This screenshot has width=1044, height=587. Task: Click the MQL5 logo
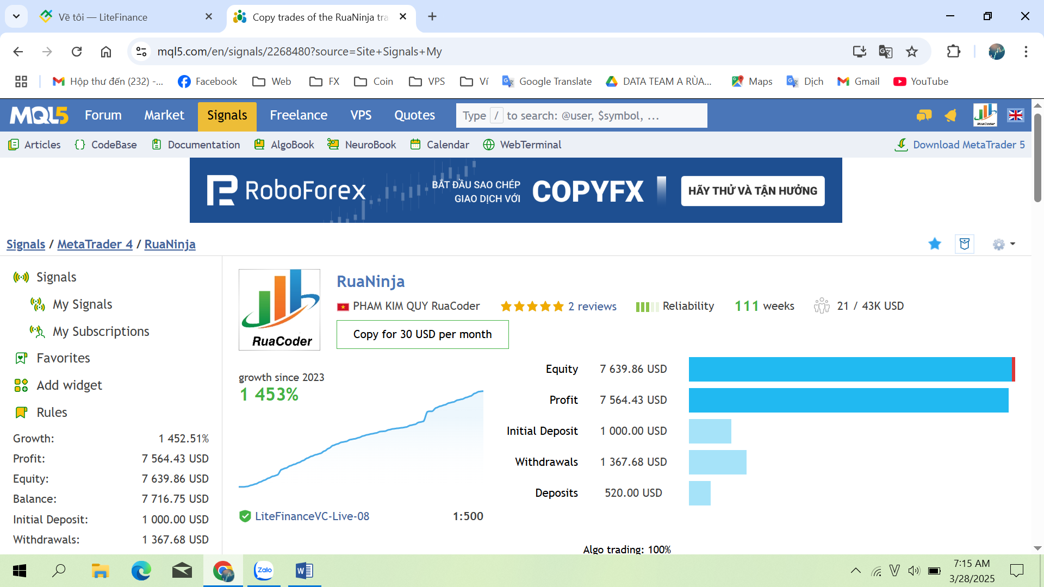[39, 115]
